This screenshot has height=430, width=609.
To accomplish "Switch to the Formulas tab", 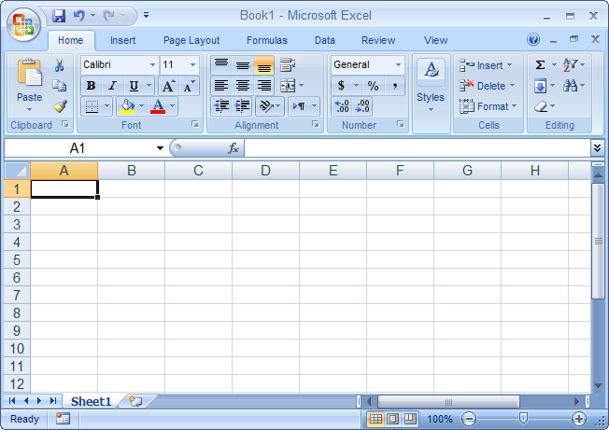I will click(267, 40).
